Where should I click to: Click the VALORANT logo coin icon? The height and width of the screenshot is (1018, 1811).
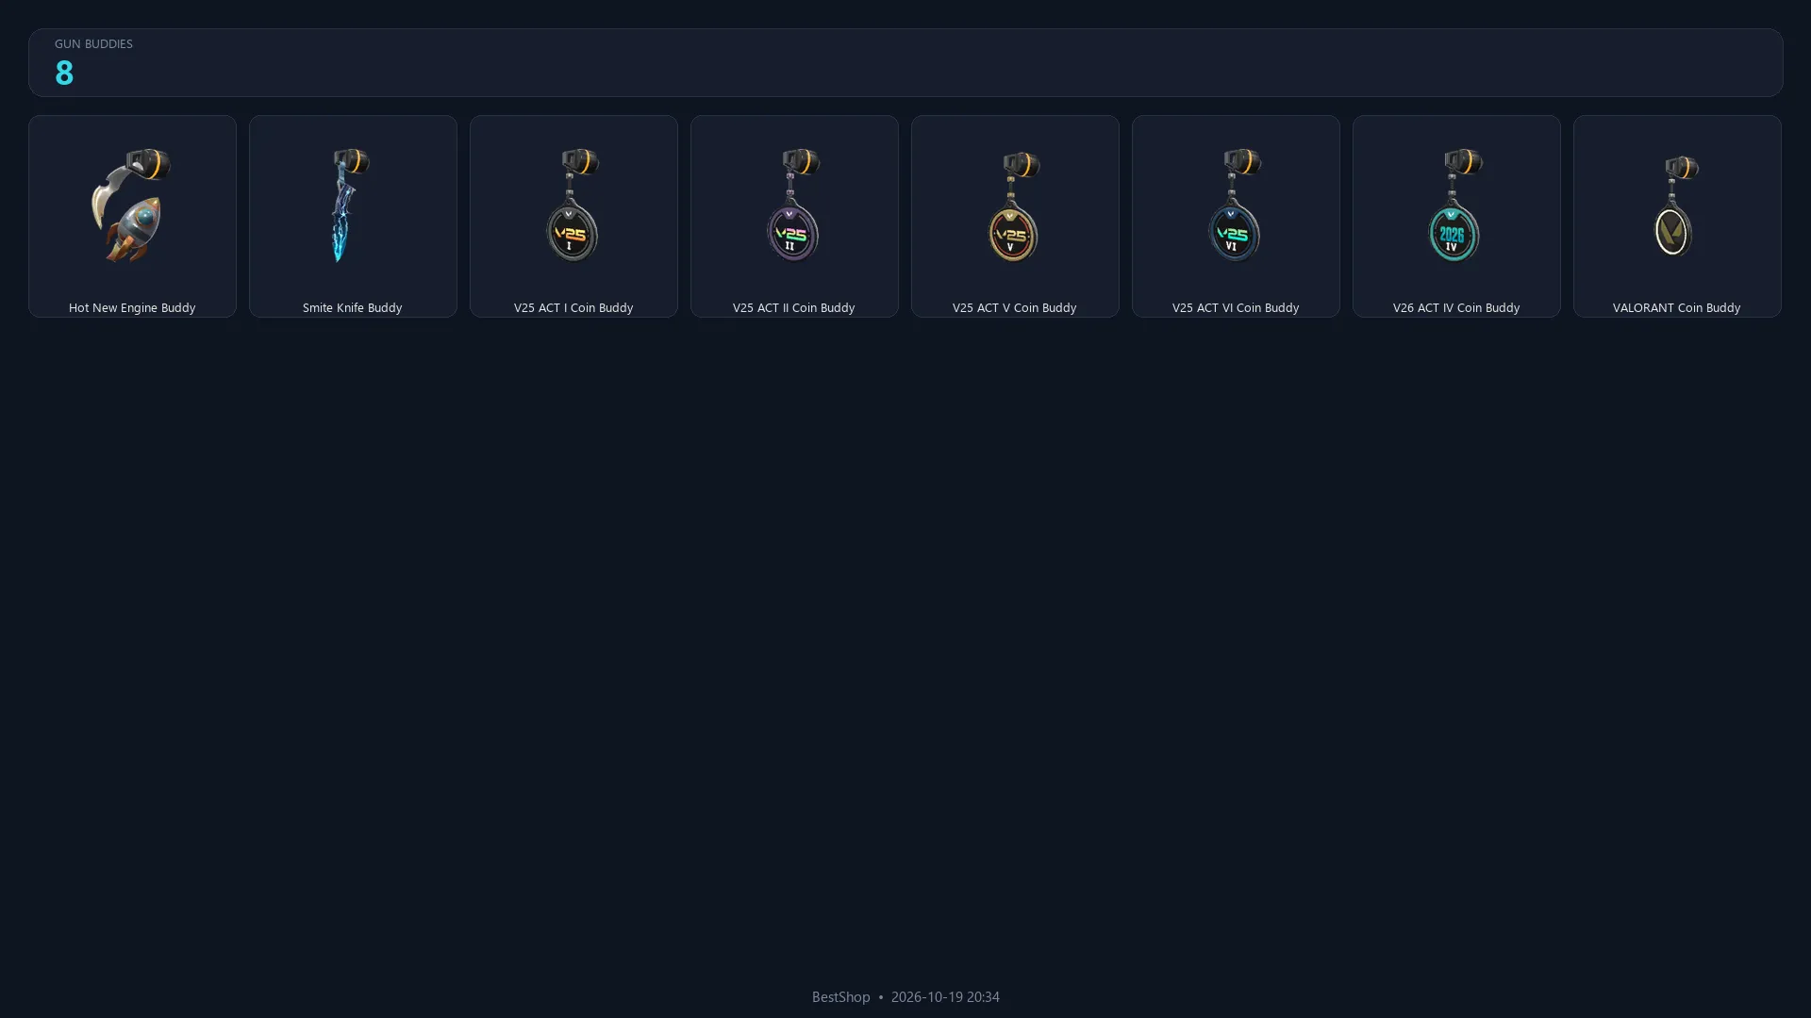pos(1676,206)
